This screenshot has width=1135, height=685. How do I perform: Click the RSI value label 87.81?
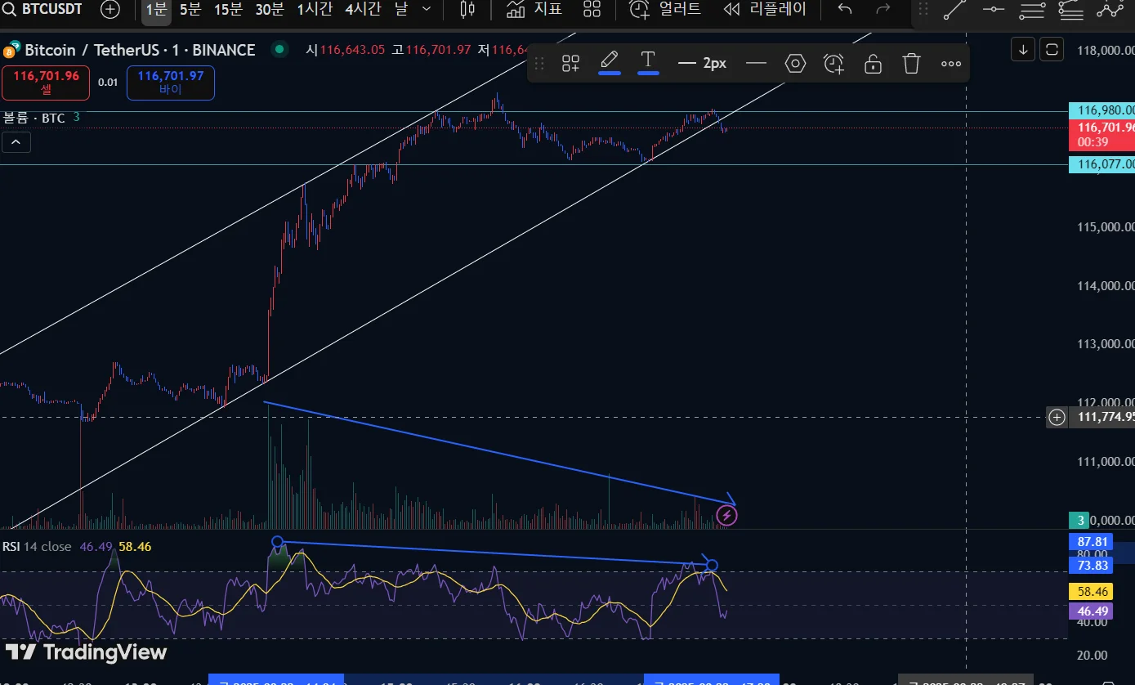pyautogui.click(x=1091, y=541)
